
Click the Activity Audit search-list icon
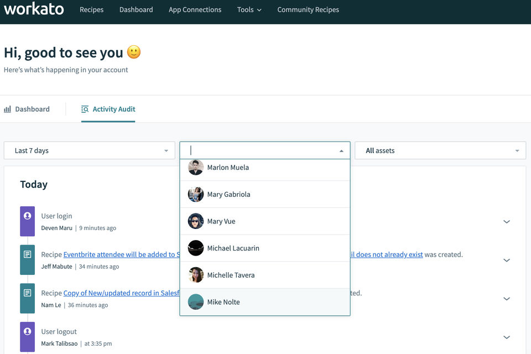point(85,109)
